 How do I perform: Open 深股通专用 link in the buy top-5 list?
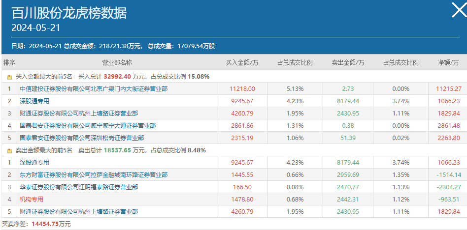[x=34, y=101]
